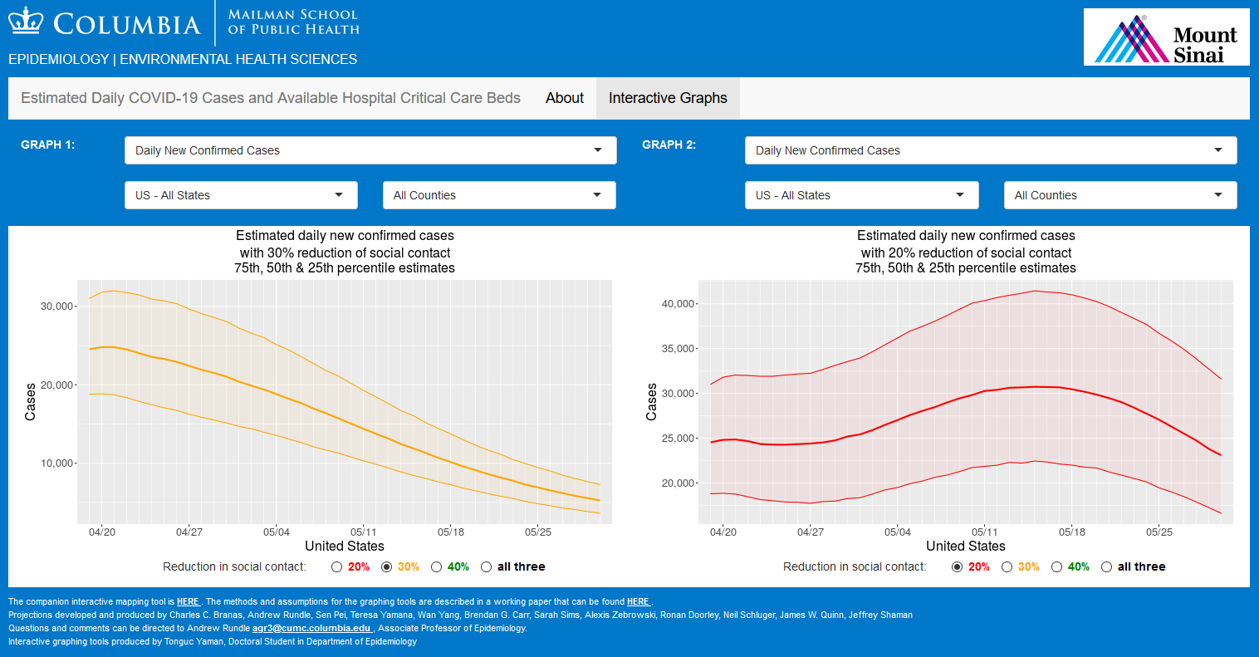Click the Mount Sinai logo
This screenshot has width=1259, height=657.
(x=1166, y=37)
